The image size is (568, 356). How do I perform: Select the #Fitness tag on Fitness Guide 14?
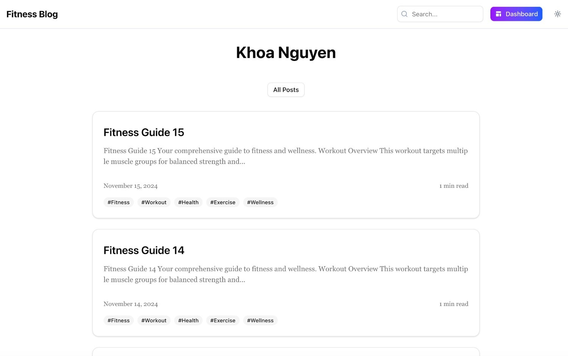pos(118,320)
